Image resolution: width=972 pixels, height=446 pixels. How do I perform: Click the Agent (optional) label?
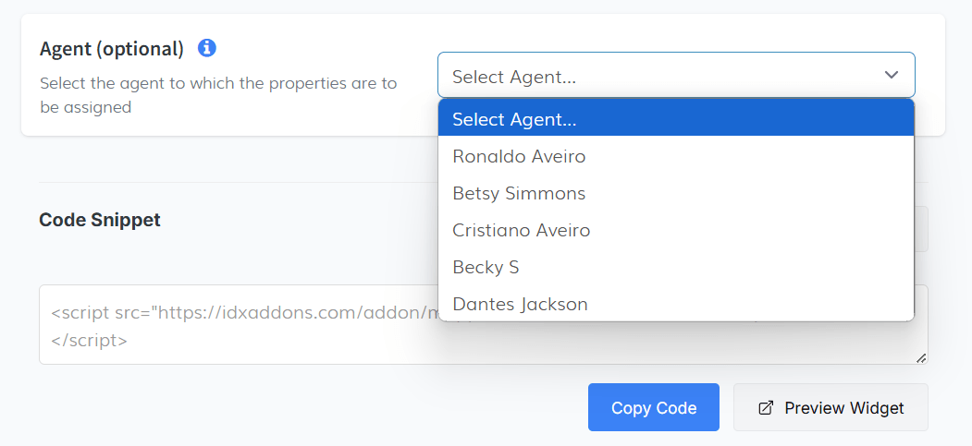(111, 48)
